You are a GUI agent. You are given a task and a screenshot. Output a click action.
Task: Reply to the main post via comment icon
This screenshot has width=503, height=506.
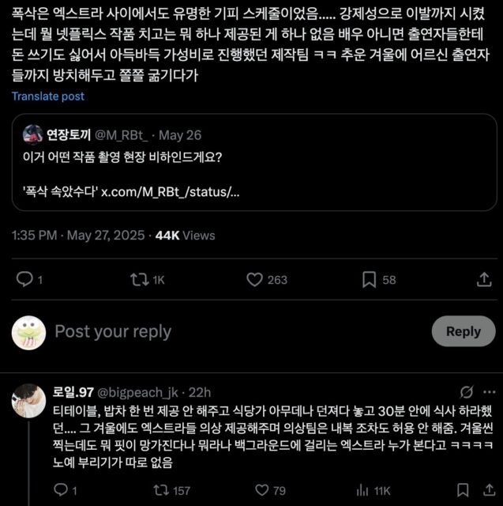tap(24, 279)
